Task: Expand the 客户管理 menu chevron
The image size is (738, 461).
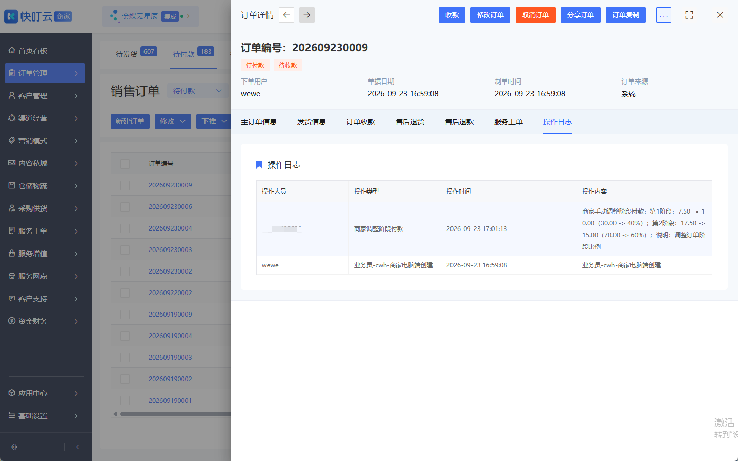Action: [x=76, y=96]
